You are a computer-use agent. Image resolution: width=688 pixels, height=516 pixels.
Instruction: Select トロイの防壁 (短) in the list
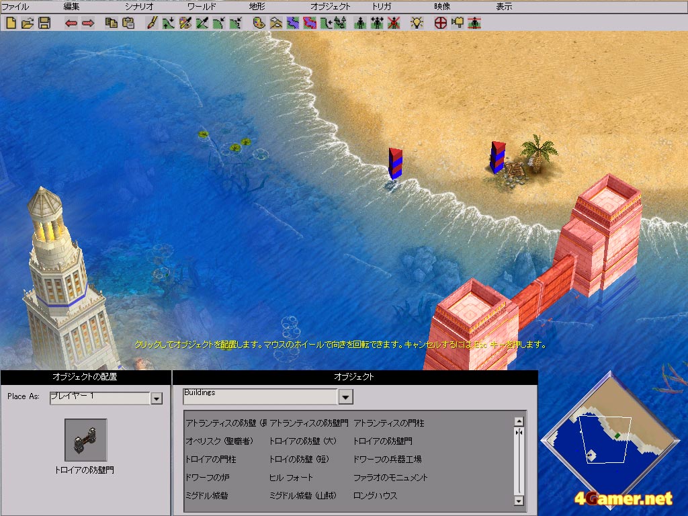click(299, 460)
